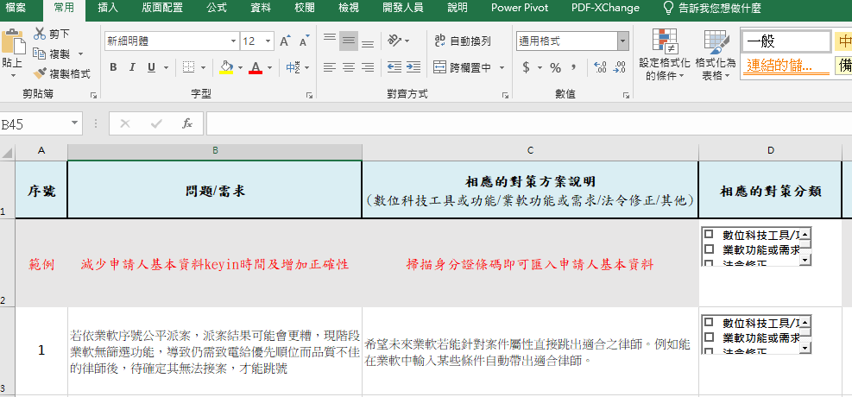This screenshot has height=397, width=852.
Task: Open the 檢視 View tab
Action: 348,8
